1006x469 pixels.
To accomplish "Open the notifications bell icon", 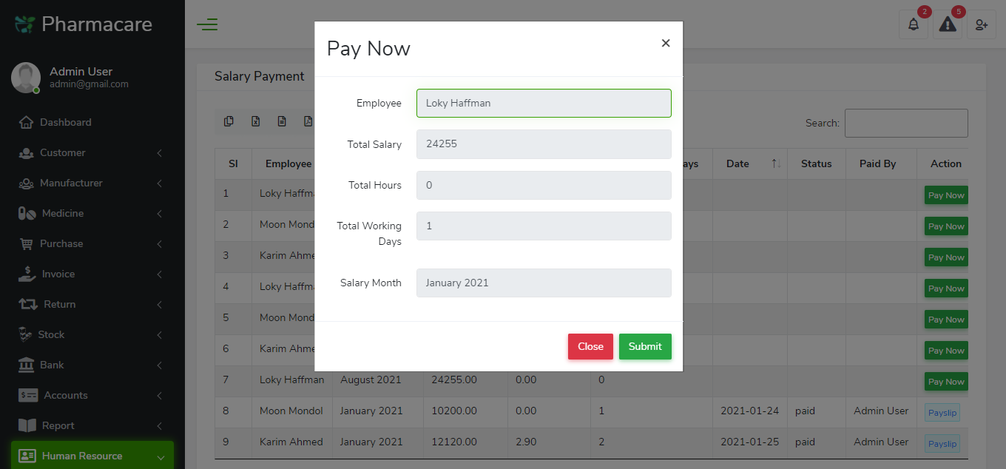I will [x=914, y=24].
